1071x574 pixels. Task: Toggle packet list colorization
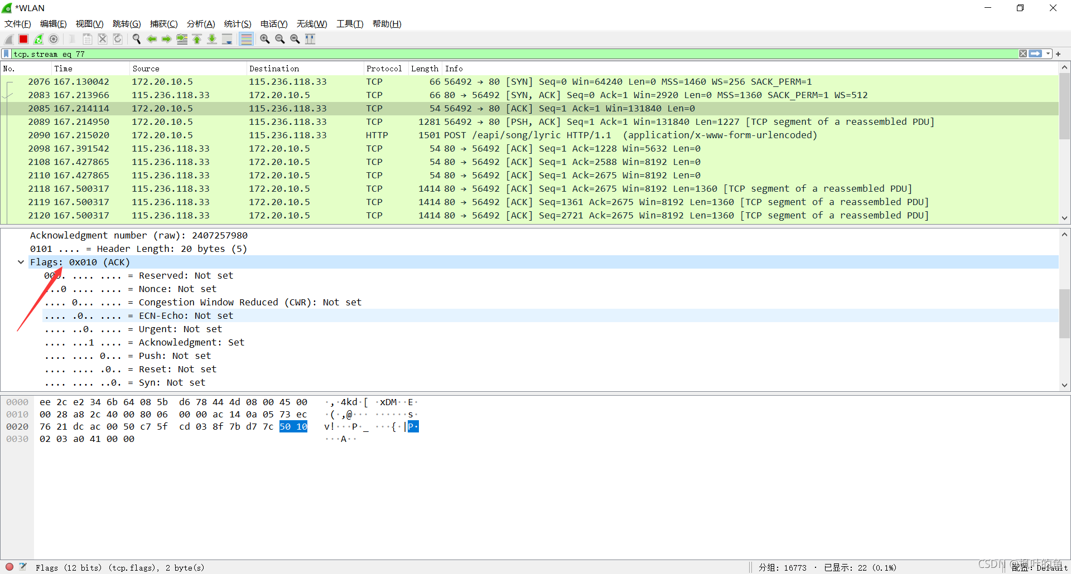pyautogui.click(x=246, y=39)
